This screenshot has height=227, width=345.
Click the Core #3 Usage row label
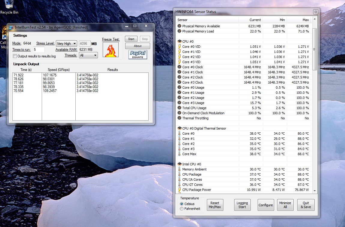point(193,103)
